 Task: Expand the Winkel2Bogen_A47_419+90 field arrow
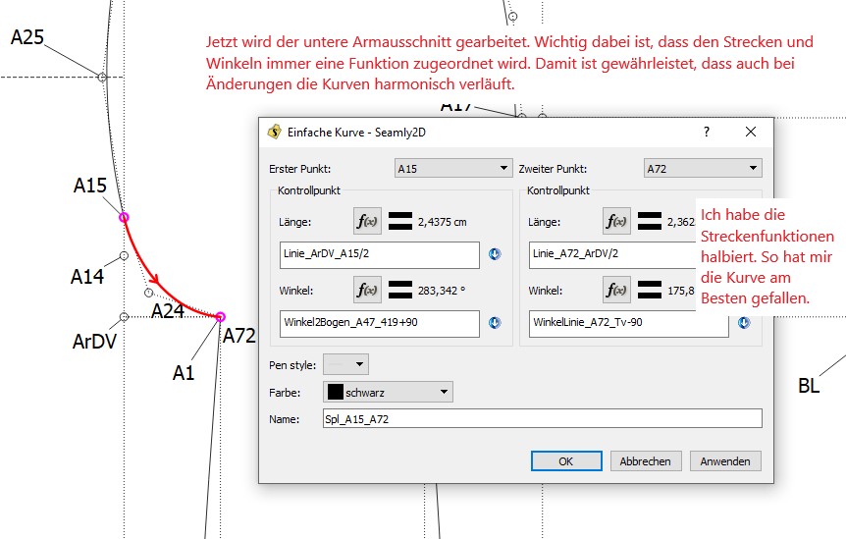[495, 323]
